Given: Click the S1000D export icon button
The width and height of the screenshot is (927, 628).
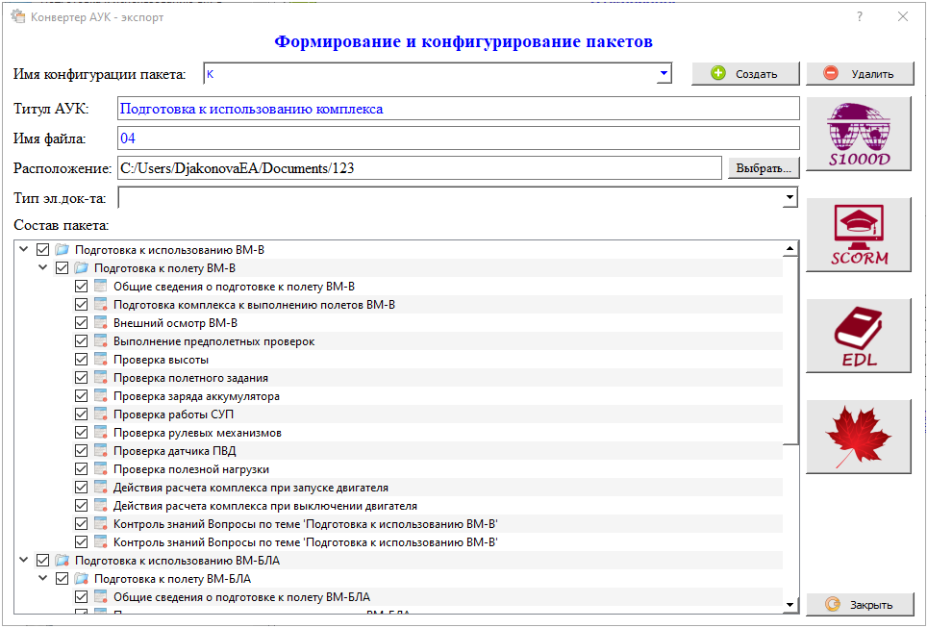Looking at the screenshot, I should 858,134.
